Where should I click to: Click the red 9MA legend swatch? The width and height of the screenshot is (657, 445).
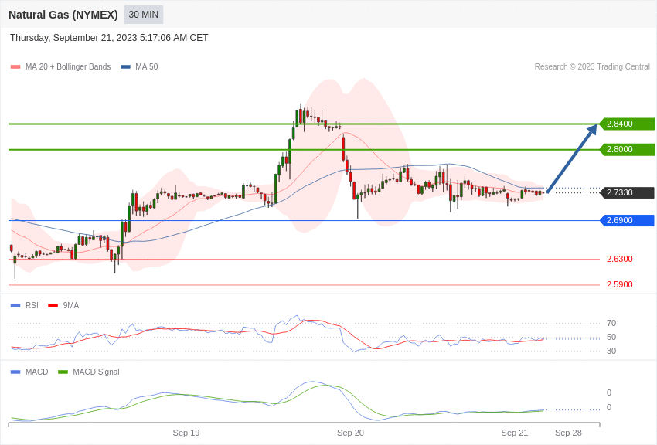(x=53, y=306)
